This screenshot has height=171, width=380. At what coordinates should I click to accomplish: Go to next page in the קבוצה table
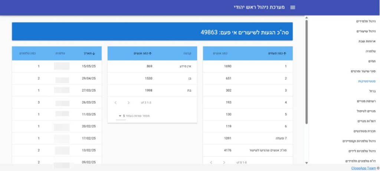click(x=128, y=103)
